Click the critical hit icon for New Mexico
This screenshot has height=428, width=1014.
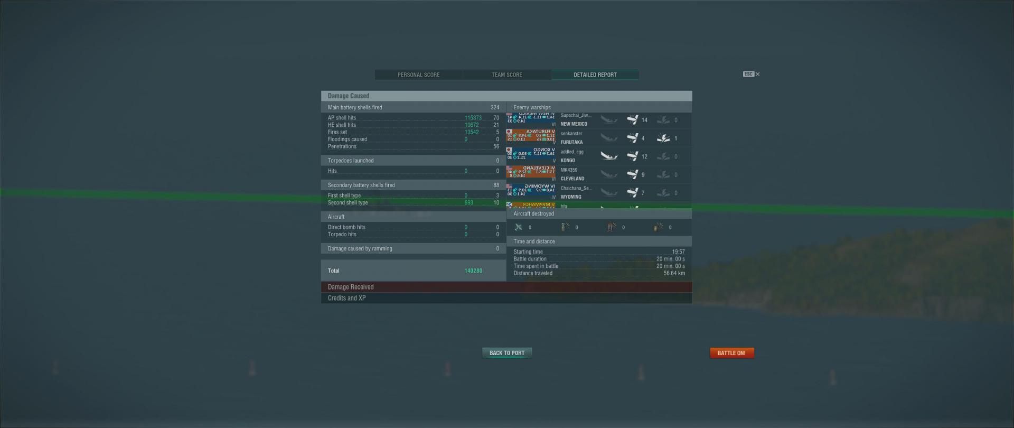click(663, 120)
